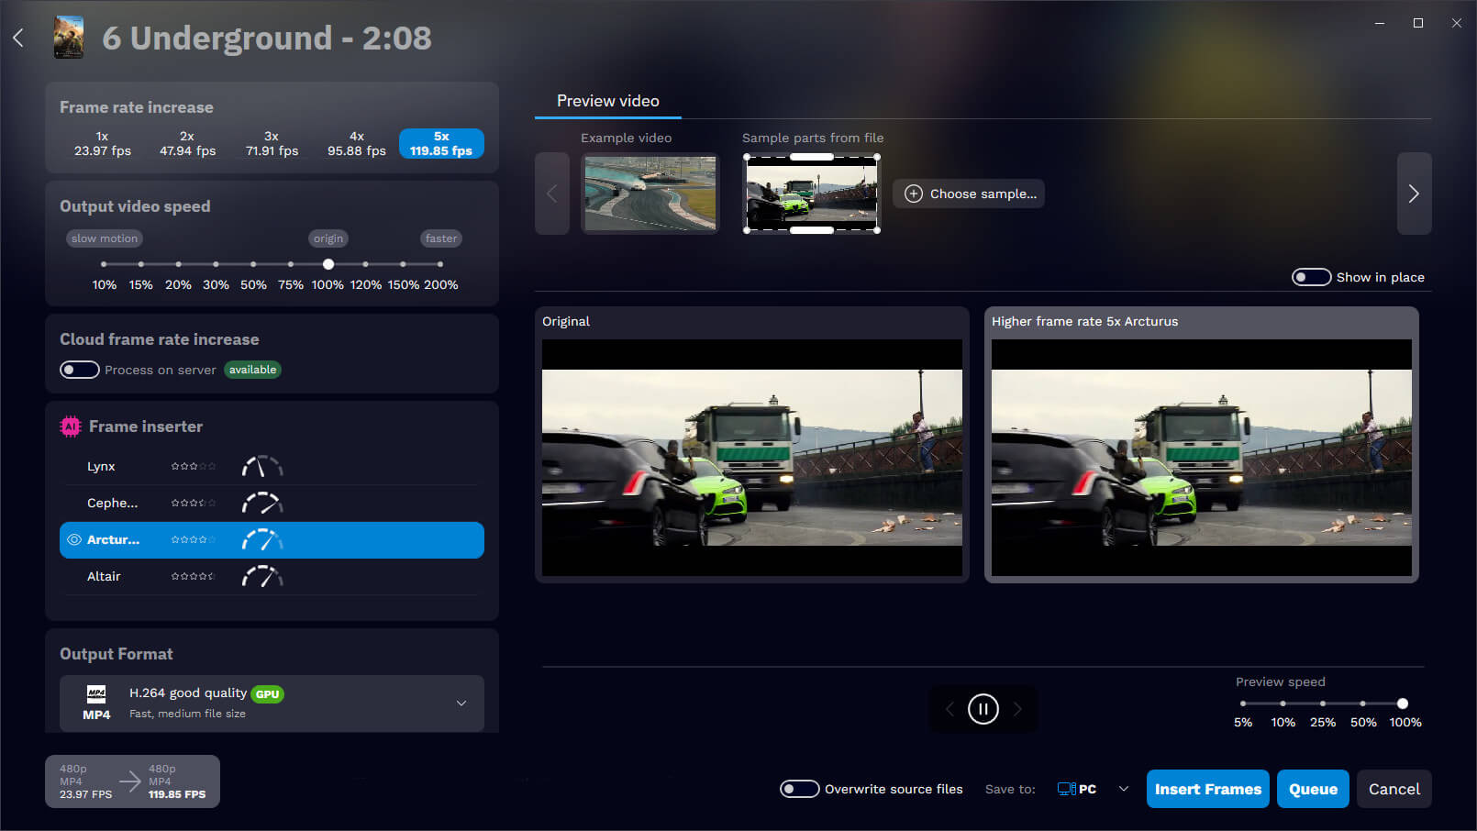Switch to the Preview video tab
The height and width of the screenshot is (831, 1477).
point(607,101)
